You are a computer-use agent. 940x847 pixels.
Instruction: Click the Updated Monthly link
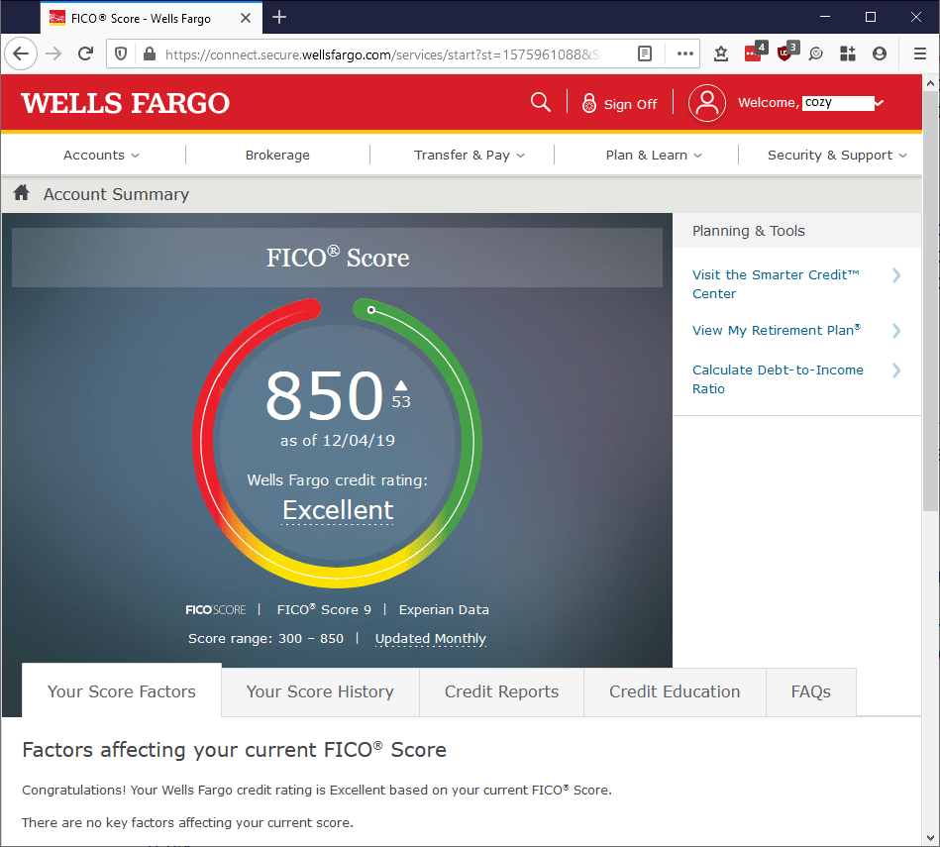pos(431,638)
